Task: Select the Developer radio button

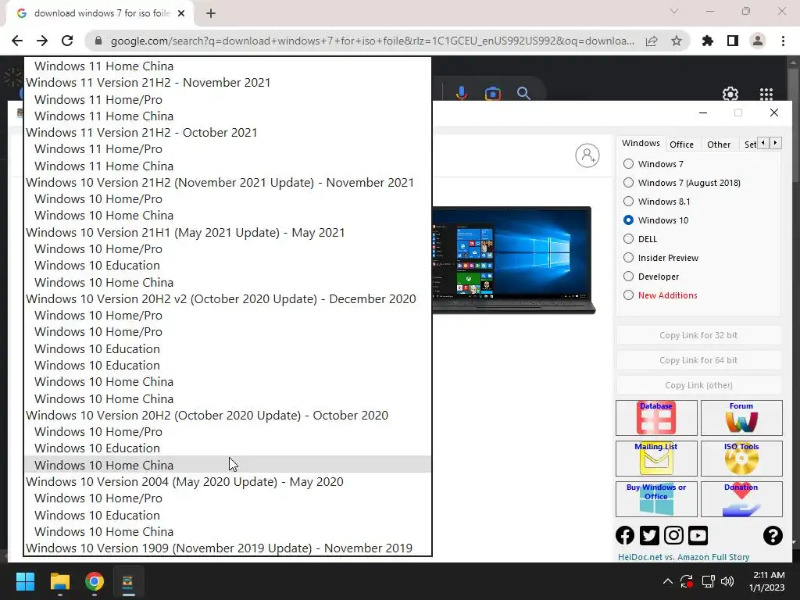Action: click(x=629, y=277)
